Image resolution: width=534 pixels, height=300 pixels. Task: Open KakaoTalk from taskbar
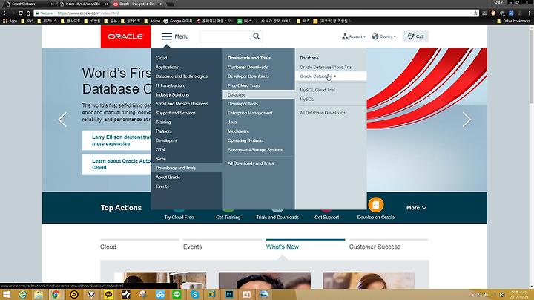tap(108, 295)
